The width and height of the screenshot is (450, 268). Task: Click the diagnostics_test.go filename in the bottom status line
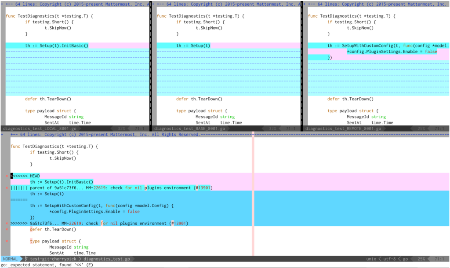[107, 259]
